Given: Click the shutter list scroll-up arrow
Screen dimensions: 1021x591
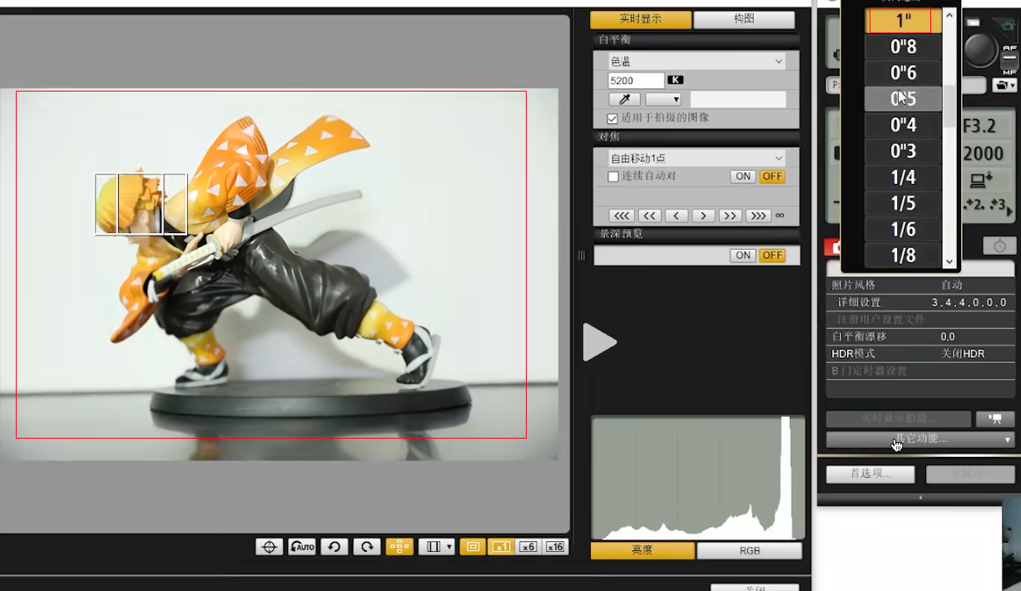Looking at the screenshot, I should point(949,14).
